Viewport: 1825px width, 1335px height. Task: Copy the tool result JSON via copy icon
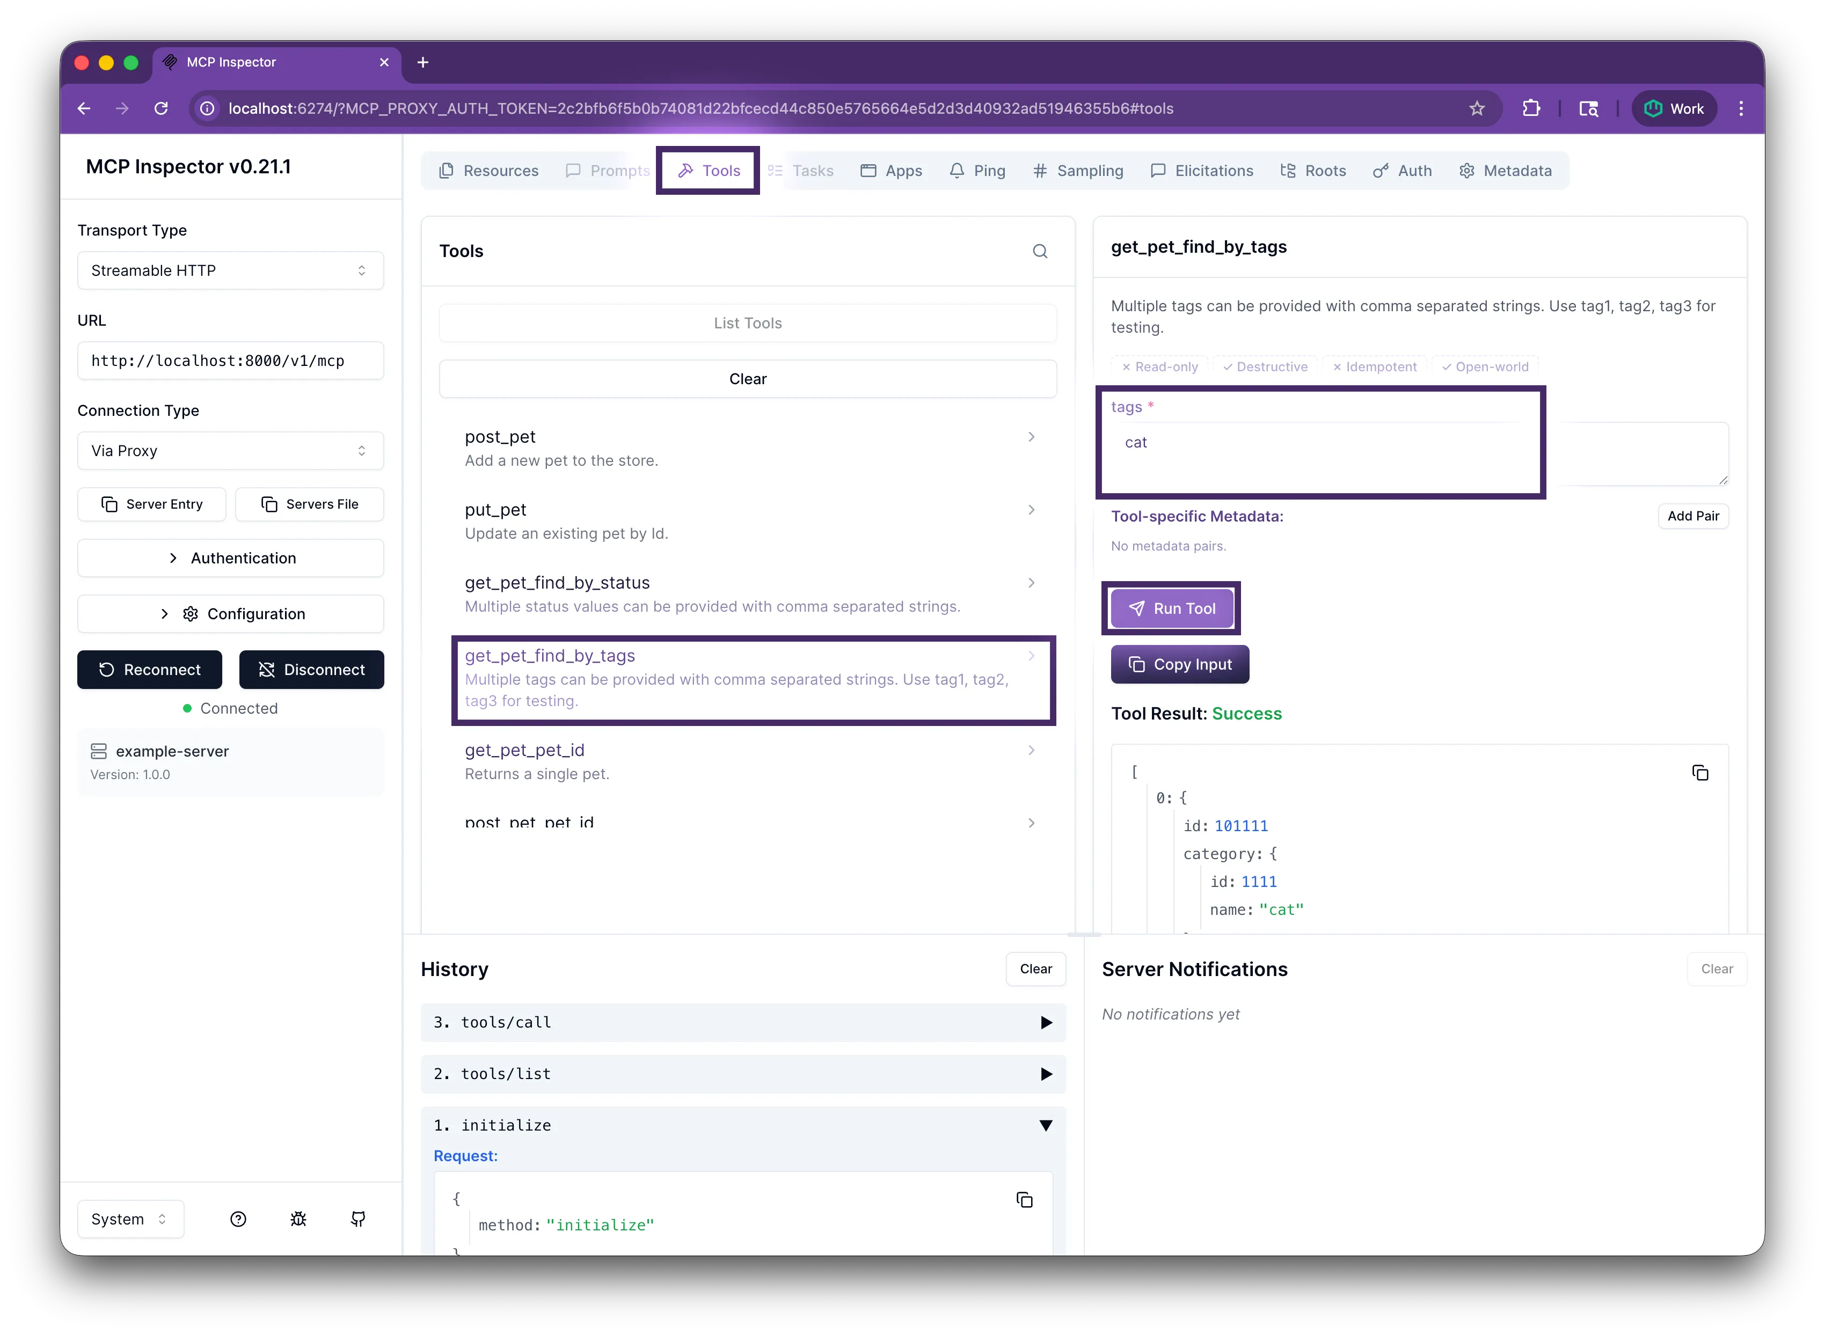click(x=1700, y=773)
